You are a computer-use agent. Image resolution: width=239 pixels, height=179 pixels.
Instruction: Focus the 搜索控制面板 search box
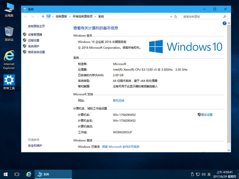click(x=204, y=17)
